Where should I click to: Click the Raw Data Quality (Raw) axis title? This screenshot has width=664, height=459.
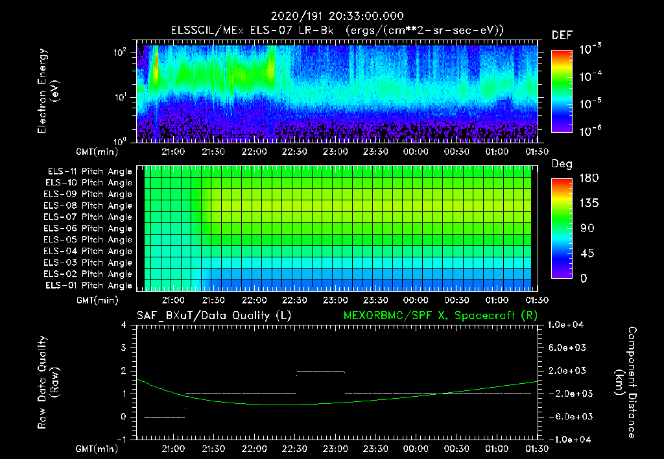(48, 383)
